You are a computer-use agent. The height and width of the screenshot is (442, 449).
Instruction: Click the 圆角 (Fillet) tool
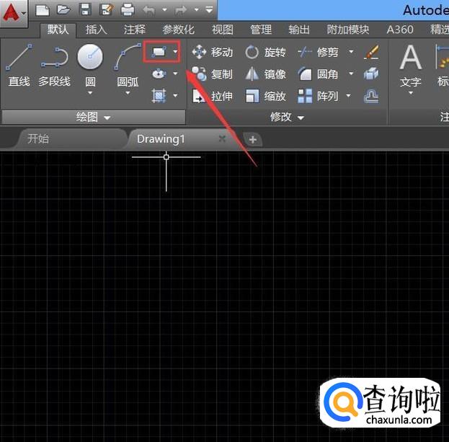click(318, 74)
